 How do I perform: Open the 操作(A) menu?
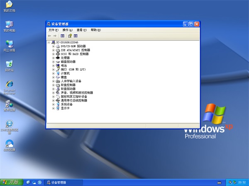coord(68,30)
